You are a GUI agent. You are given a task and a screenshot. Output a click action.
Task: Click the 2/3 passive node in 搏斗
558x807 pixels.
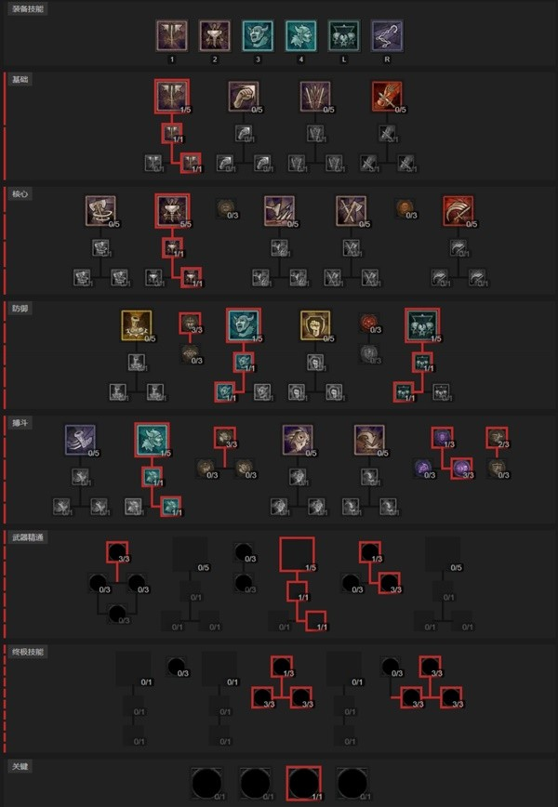[497, 438]
